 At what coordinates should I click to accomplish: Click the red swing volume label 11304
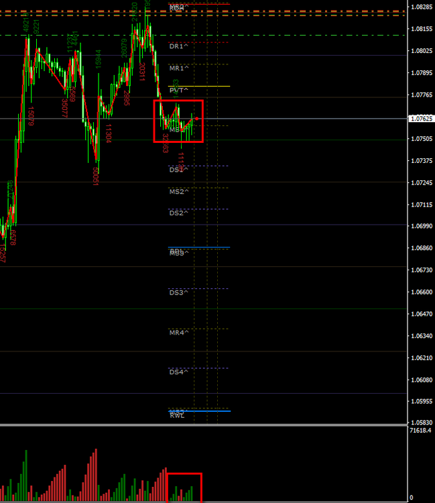(108, 133)
